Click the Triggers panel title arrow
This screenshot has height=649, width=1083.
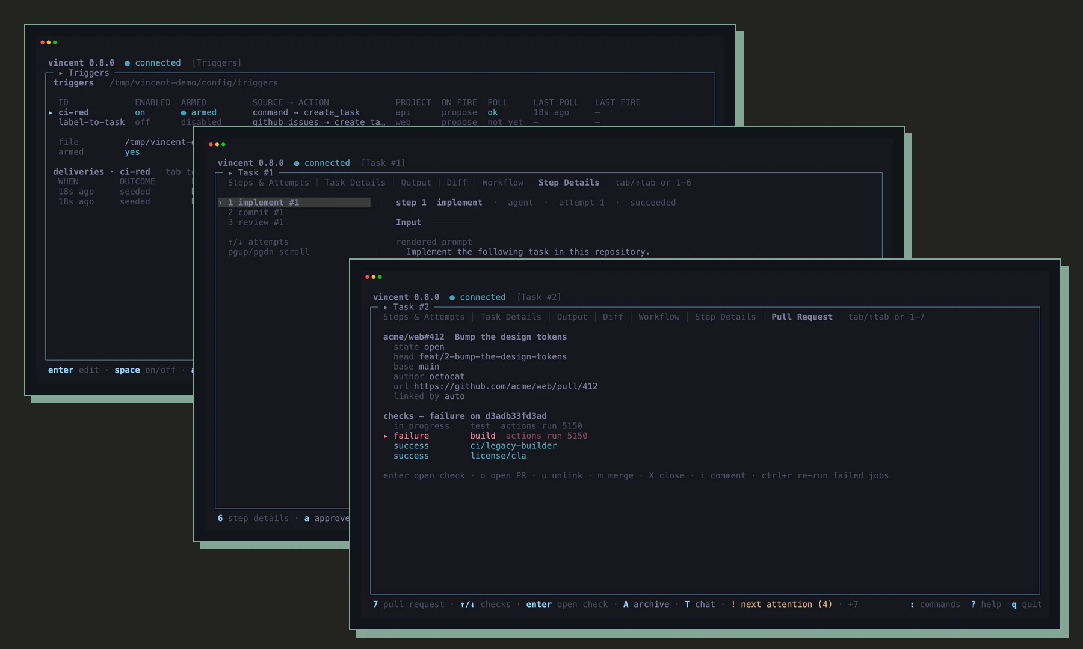click(61, 73)
